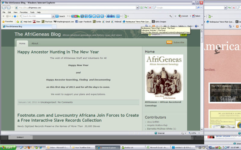The image size is (241, 150).
Task: Click the Windows Start button
Action: 8,148
